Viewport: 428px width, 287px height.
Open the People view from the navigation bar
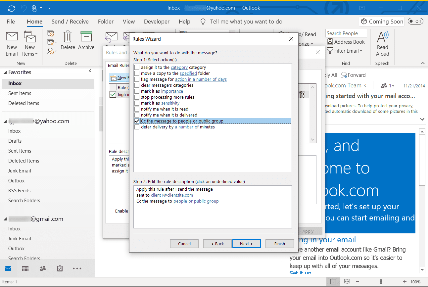(42, 268)
